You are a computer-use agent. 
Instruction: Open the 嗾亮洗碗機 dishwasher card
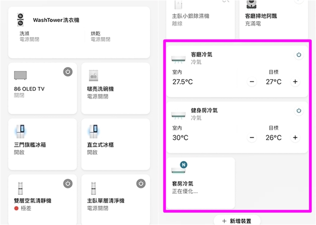point(116,88)
